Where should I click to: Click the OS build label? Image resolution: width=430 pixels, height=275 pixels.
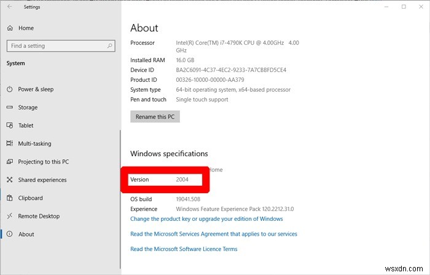[x=141, y=199]
